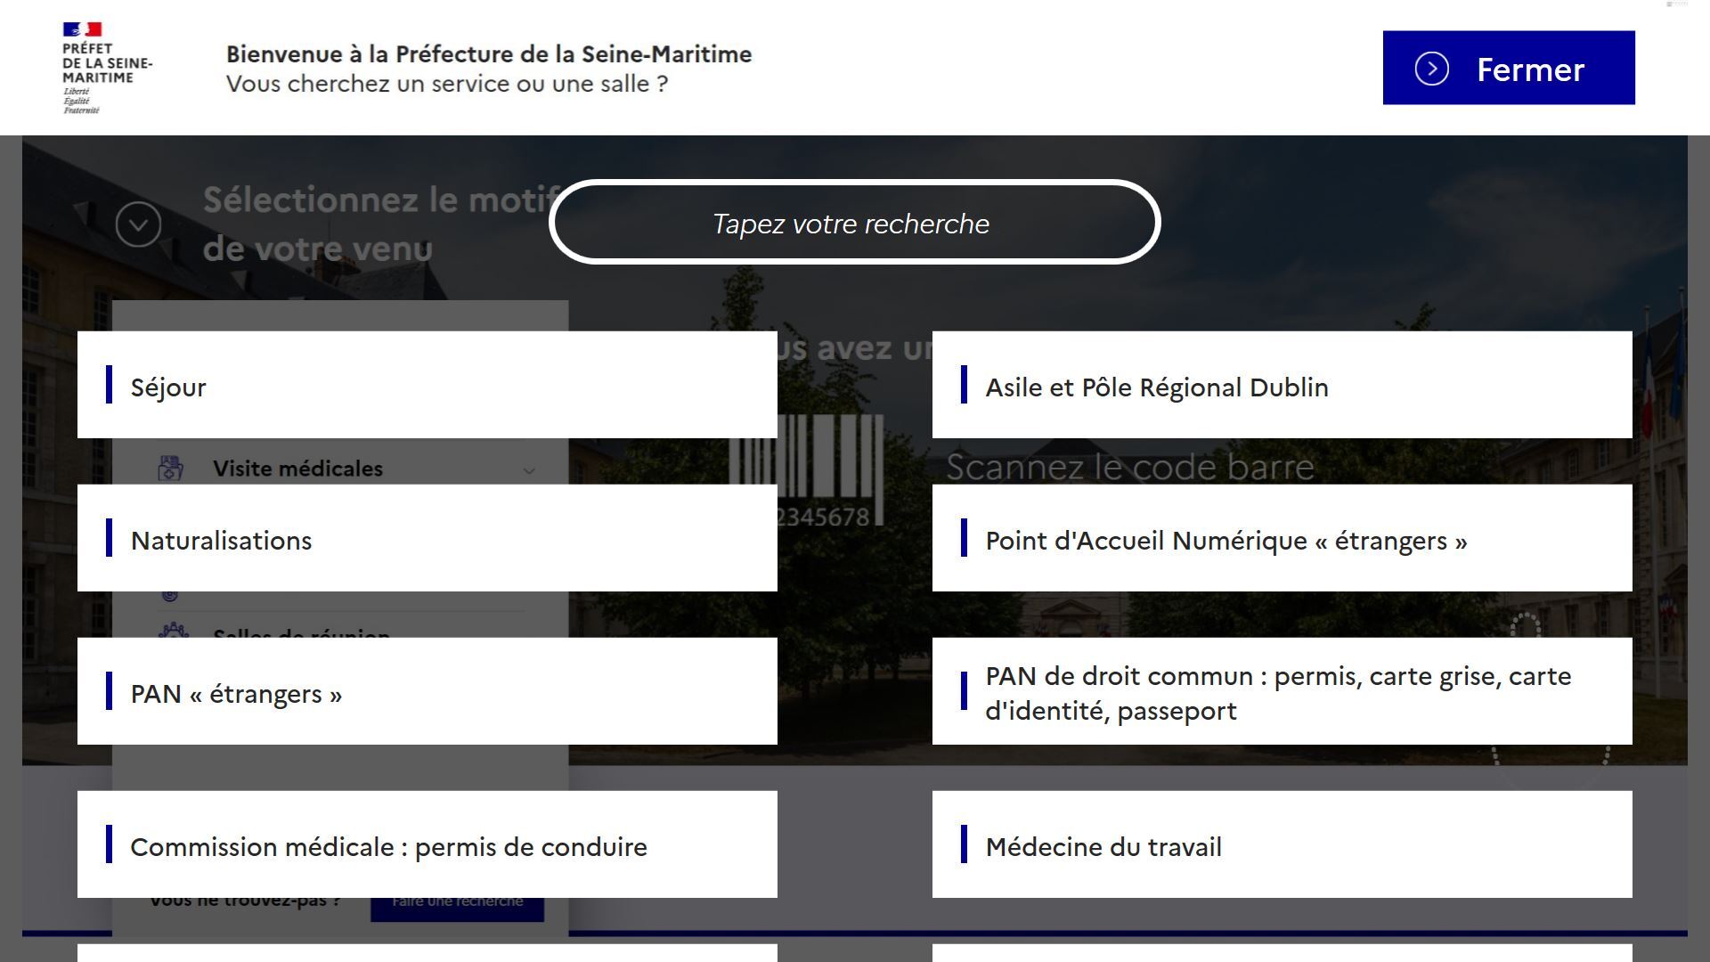Screen dimensions: 1710x962
Task: Select Point d'Accueil Numérique « étrangers »
Action: (1282, 538)
